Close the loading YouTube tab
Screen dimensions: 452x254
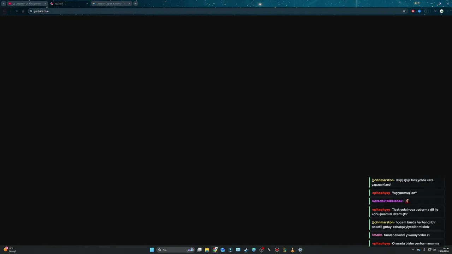tap(87, 4)
